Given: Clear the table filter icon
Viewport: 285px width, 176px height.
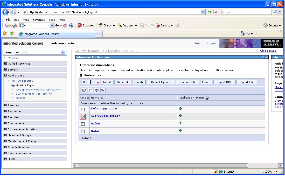Looking at the screenshot, I should pyautogui.click(x=103, y=90).
